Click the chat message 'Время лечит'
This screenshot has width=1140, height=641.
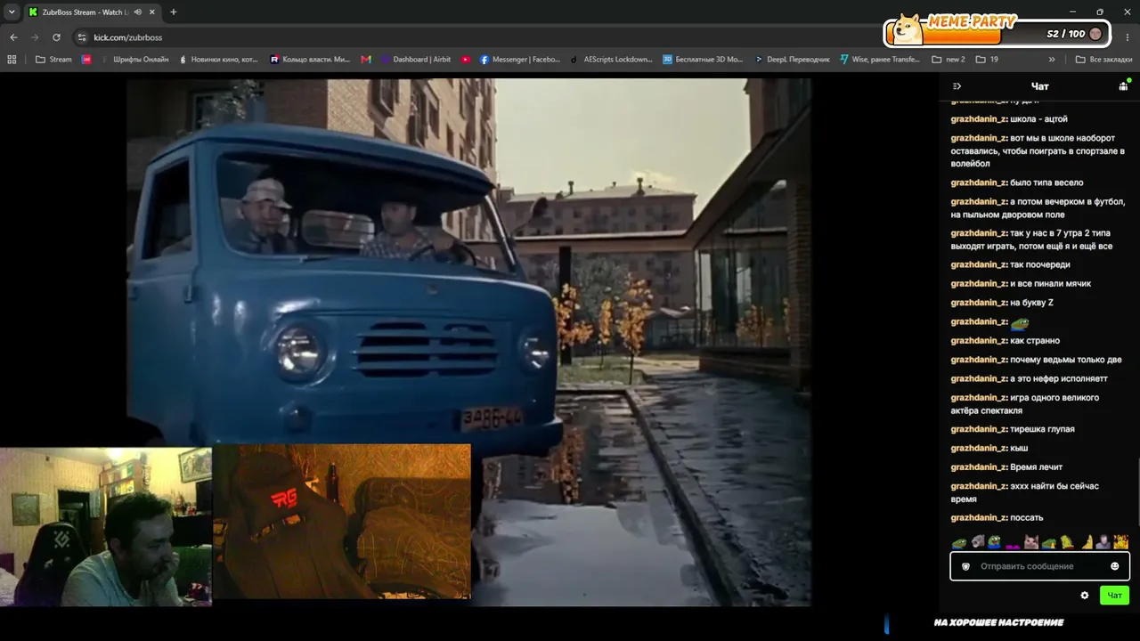coord(1036,467)
